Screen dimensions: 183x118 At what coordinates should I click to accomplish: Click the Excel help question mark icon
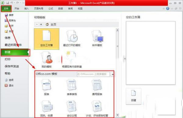coord(168,8)
